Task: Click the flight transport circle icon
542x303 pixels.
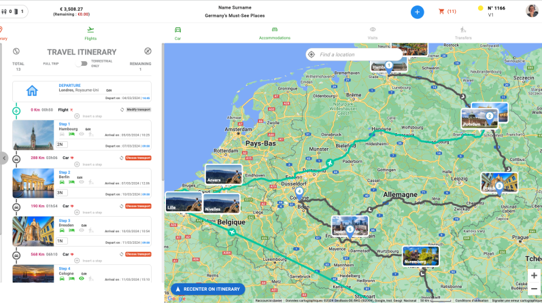Action: click(16, 111)
